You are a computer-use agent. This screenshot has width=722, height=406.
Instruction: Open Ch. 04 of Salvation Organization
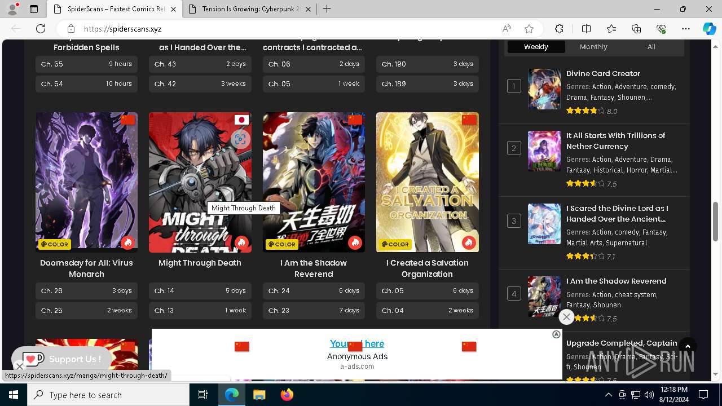point(428,311)
